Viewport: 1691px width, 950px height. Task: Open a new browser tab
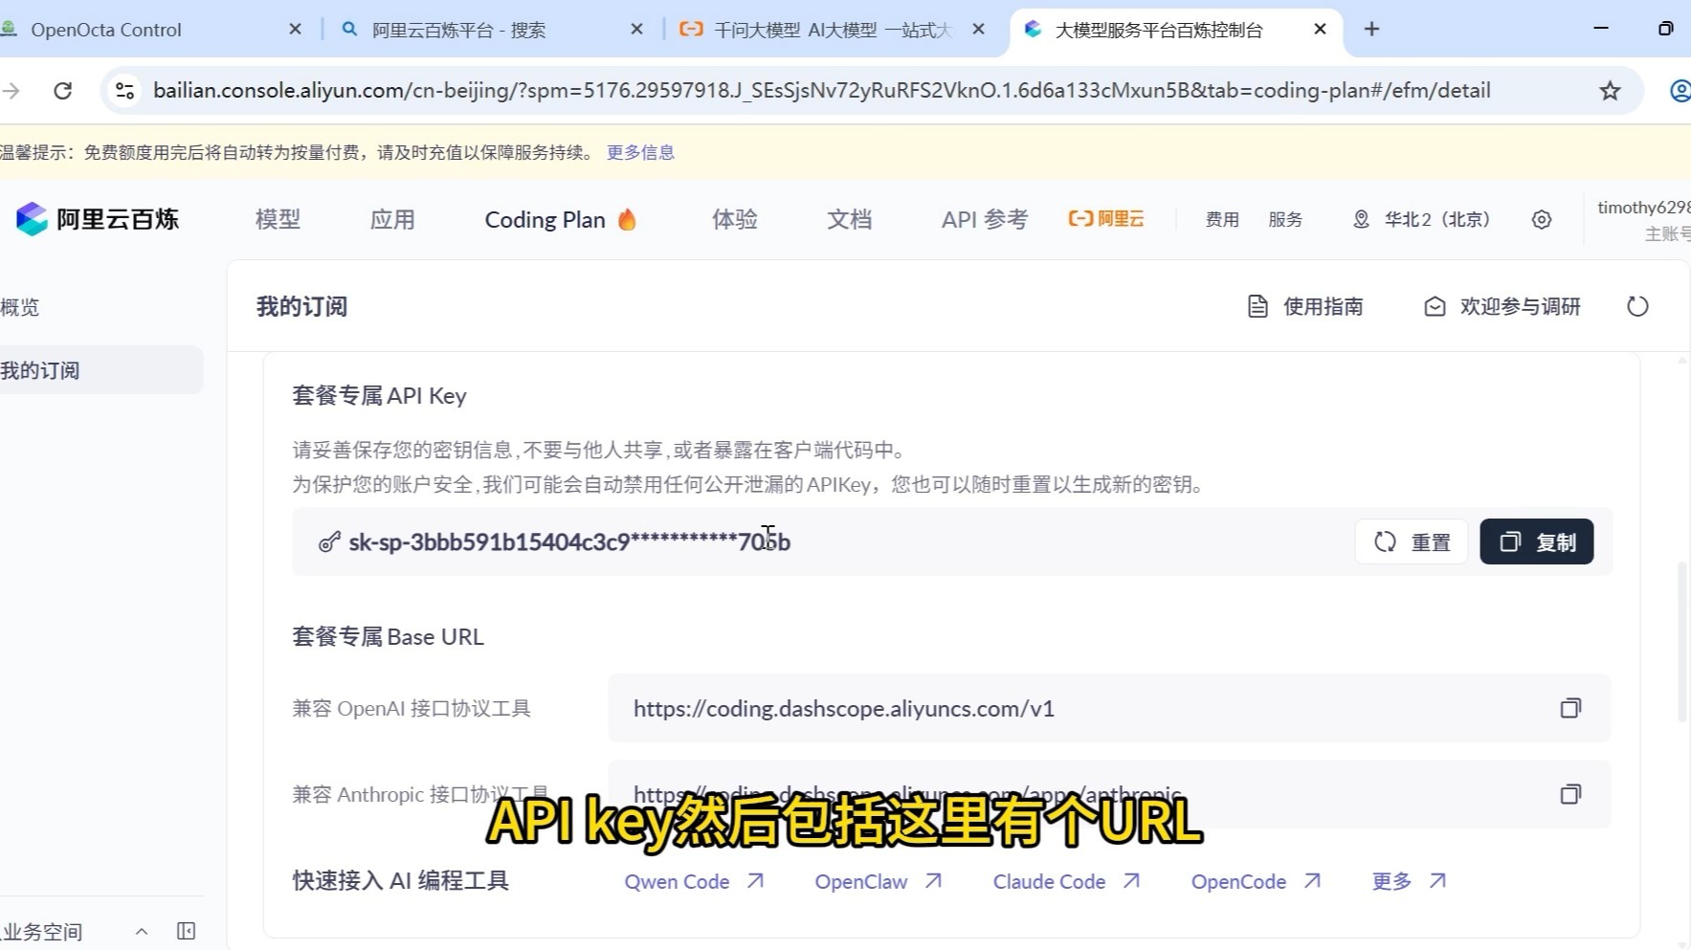(x=1371, y=30)
